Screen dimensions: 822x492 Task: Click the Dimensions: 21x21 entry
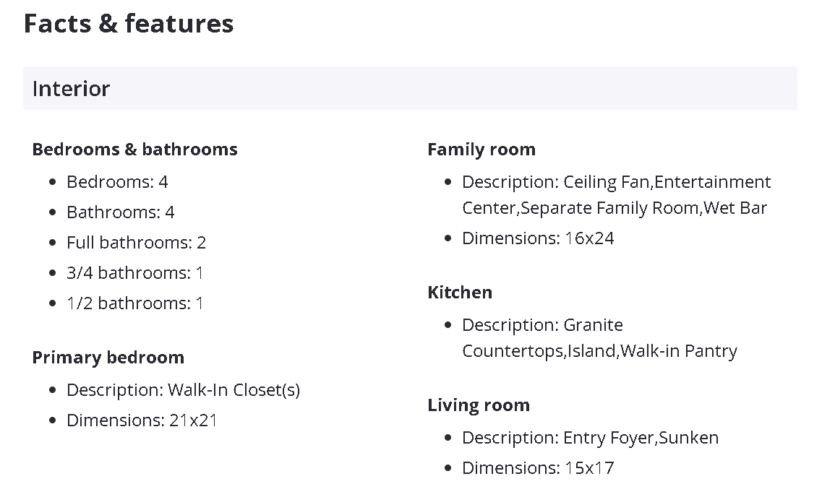(x=142, y=420)
